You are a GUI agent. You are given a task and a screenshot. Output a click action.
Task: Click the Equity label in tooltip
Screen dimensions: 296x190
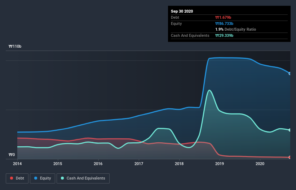176,23
